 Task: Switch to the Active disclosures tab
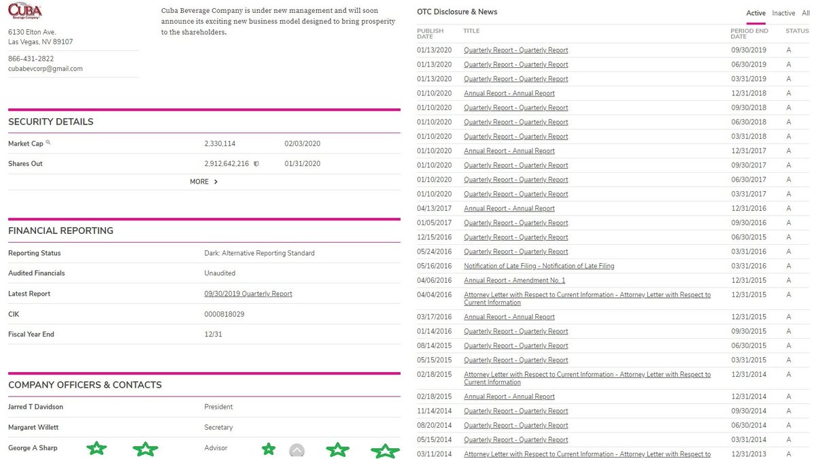755,13
